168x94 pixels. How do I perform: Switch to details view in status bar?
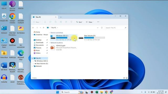coord(124,78)
